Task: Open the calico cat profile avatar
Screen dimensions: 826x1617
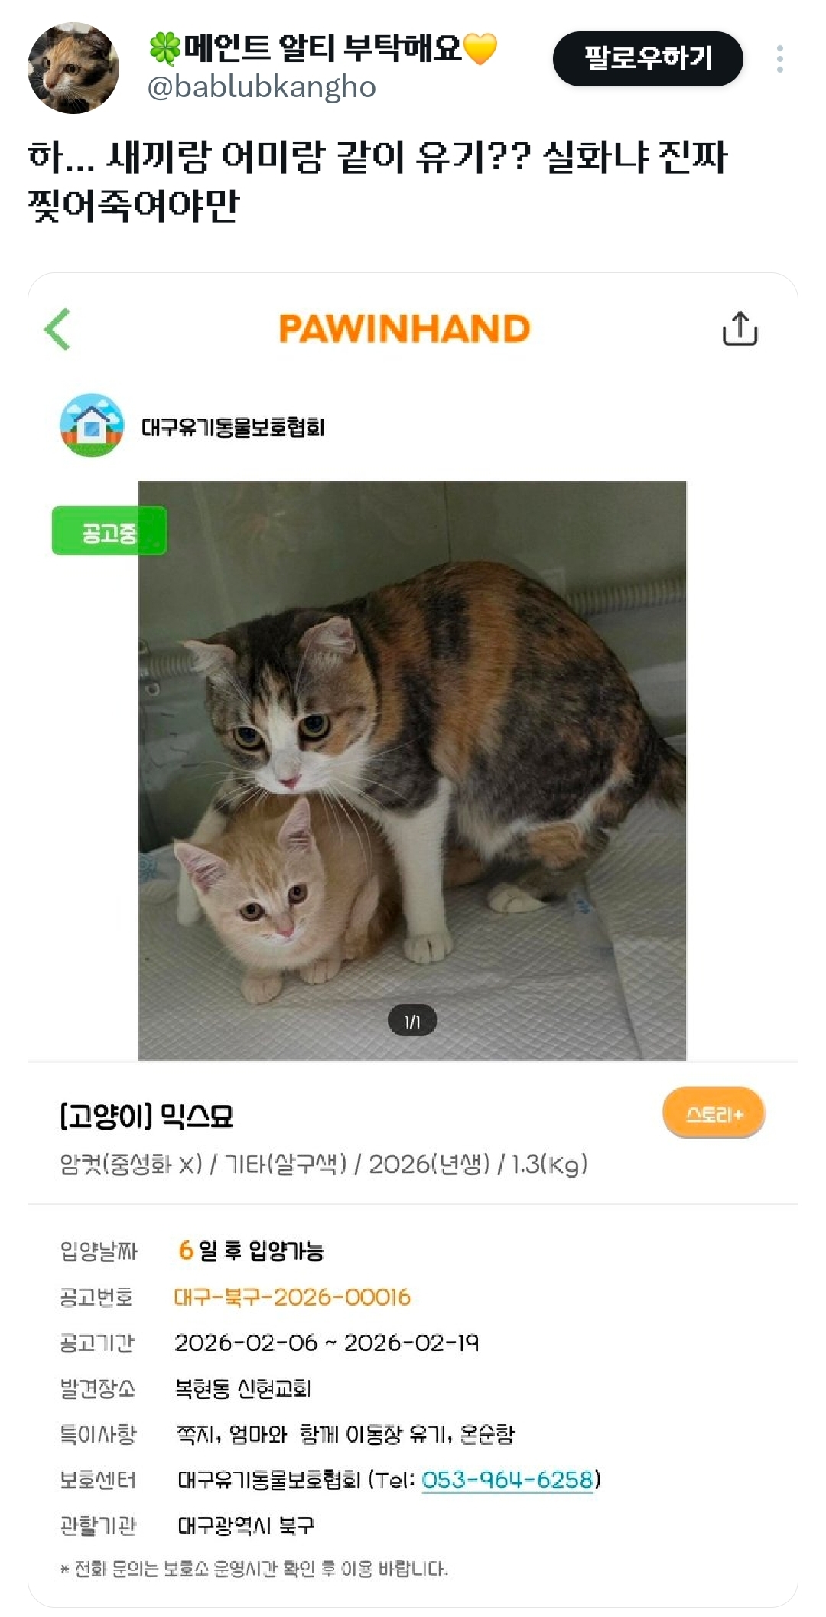Action: tap(73, 68)
